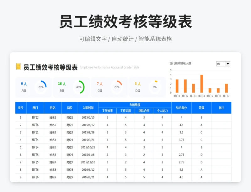Click the 等级 cell in 姓名6's row
The image size is (251, 192).
click(201, 155)
